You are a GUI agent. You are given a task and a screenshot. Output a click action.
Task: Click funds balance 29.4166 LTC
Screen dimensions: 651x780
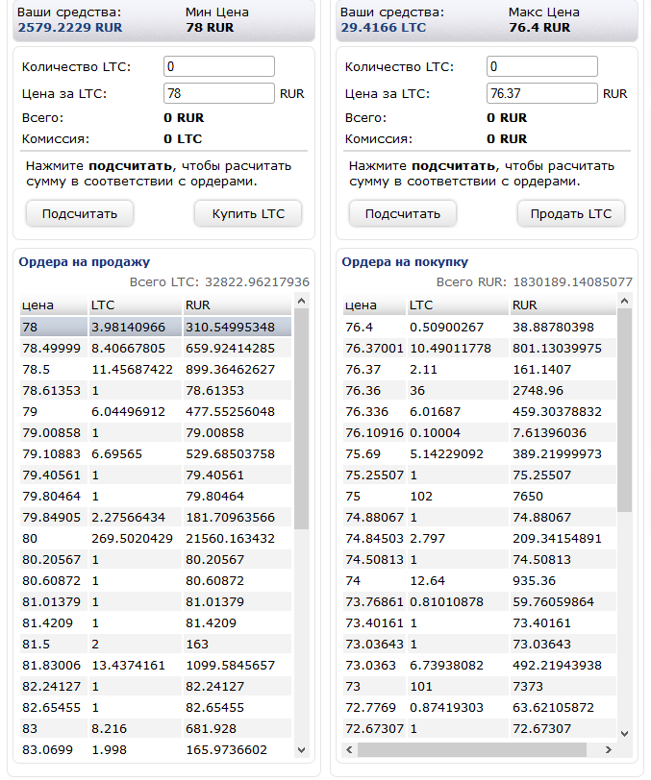(384, 27)
